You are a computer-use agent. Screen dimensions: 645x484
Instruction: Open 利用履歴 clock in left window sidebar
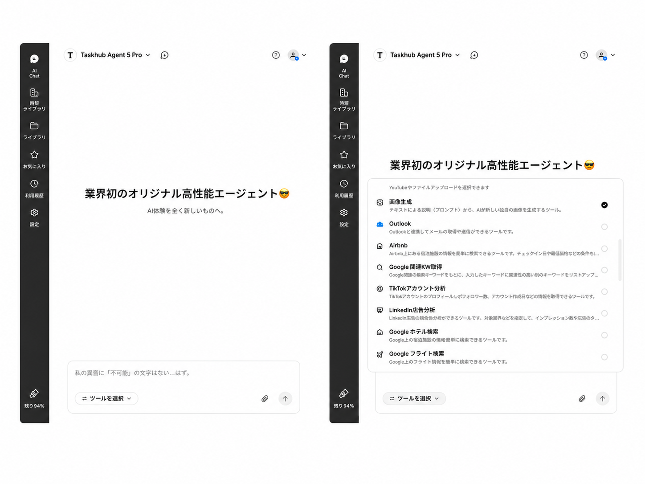pos(34,189)
